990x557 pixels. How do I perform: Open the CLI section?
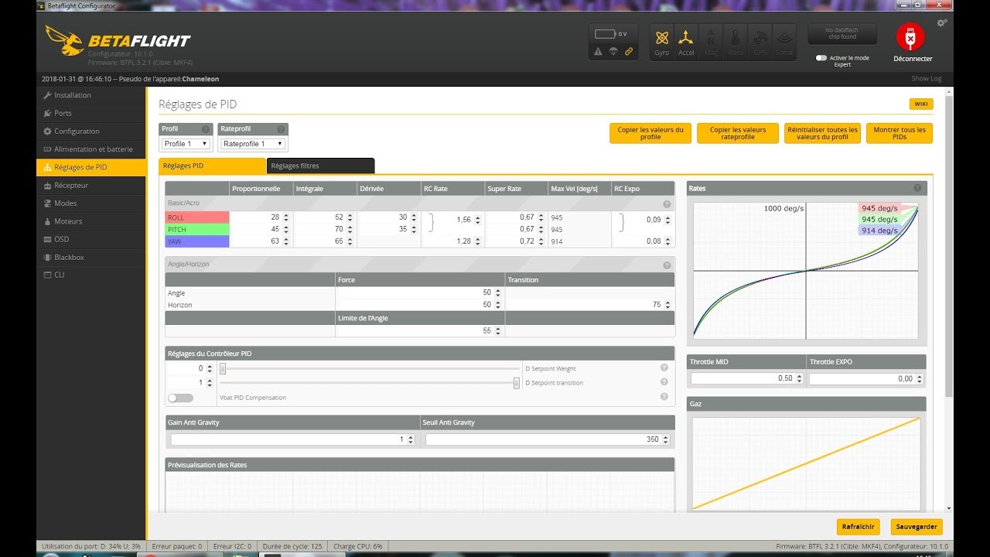[x=90, y=275]
